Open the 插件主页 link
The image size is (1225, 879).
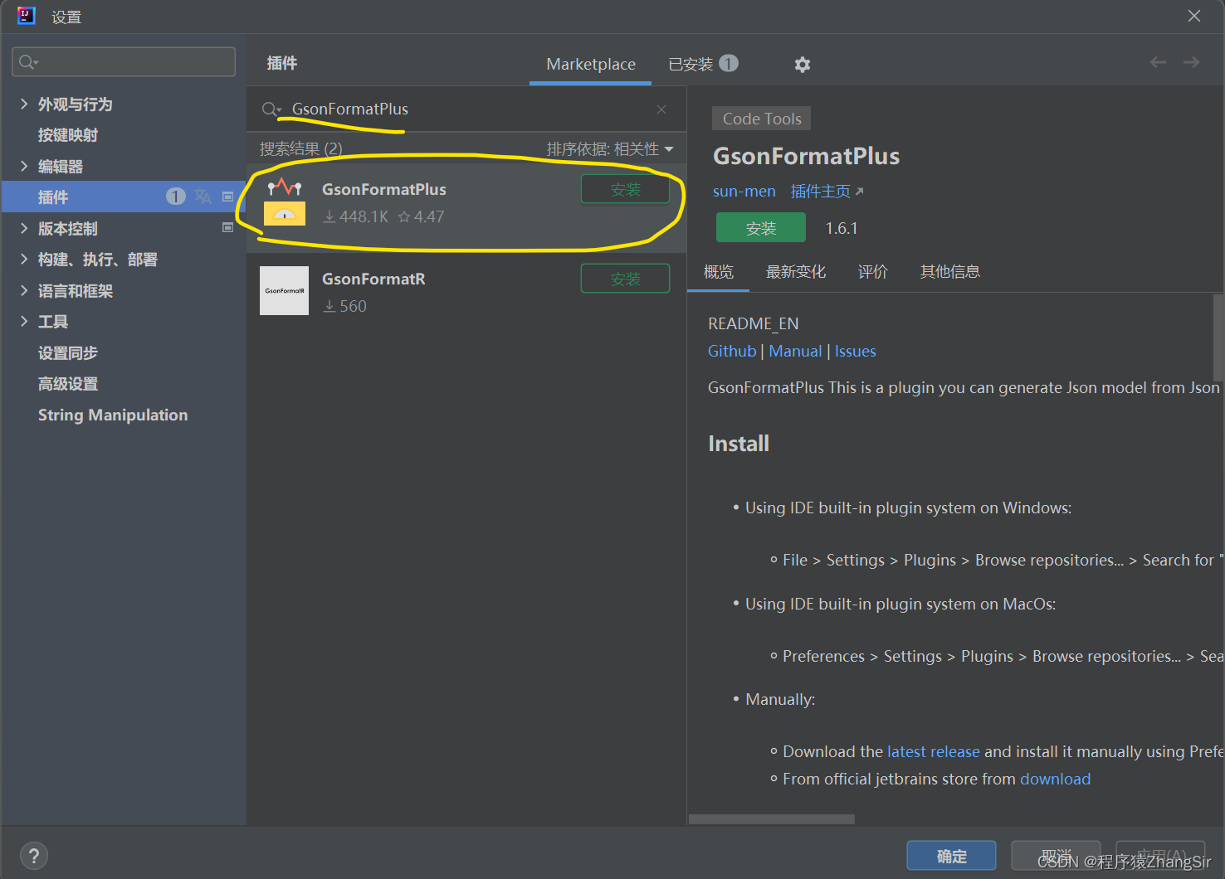(827, 191)
